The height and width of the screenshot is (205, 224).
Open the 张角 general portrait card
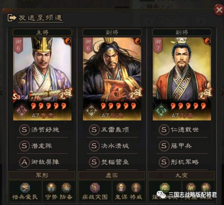tap(112, 79)
